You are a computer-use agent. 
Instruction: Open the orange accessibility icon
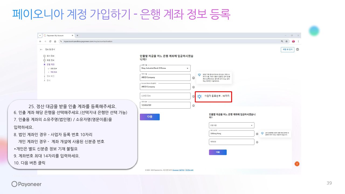pos(297,164)
